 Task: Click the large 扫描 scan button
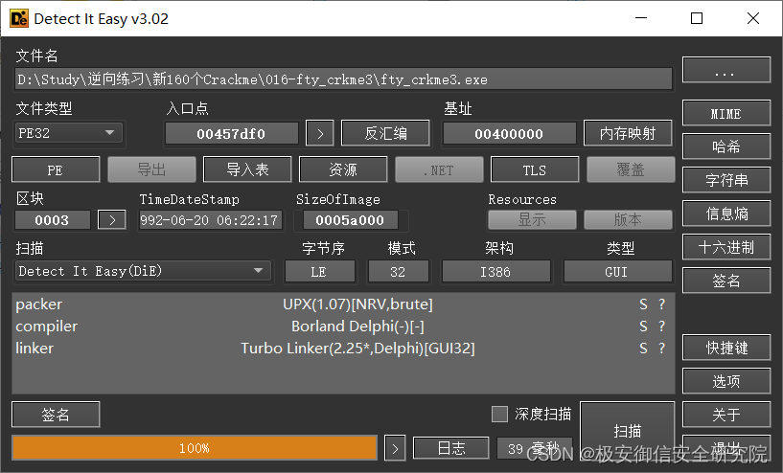pyautogui.click(x=627, y=430)
